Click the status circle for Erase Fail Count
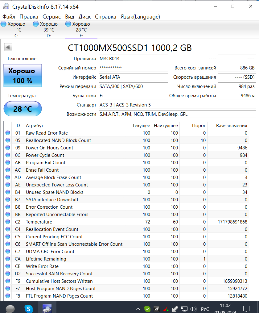The image size is (259, 313). coord(8,170)
